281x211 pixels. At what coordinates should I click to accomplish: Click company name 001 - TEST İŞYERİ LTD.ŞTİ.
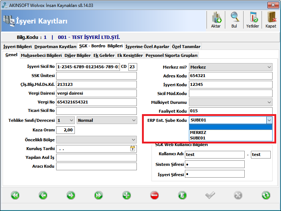pos(89,37)
